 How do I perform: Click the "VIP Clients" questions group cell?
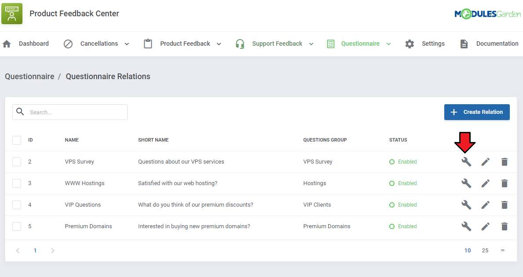tap(317, 204)
